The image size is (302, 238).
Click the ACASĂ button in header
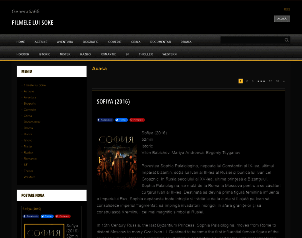coord(282,19)
